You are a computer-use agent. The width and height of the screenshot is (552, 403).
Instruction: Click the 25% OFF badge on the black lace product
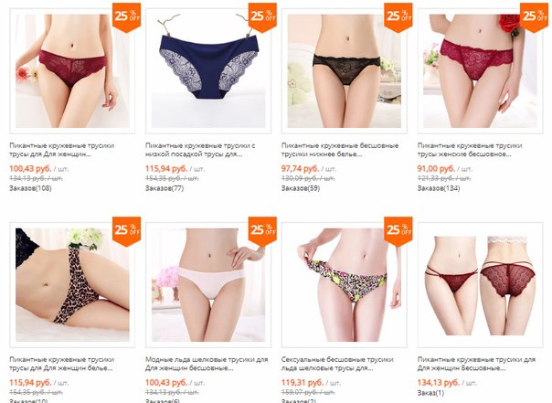398,16
